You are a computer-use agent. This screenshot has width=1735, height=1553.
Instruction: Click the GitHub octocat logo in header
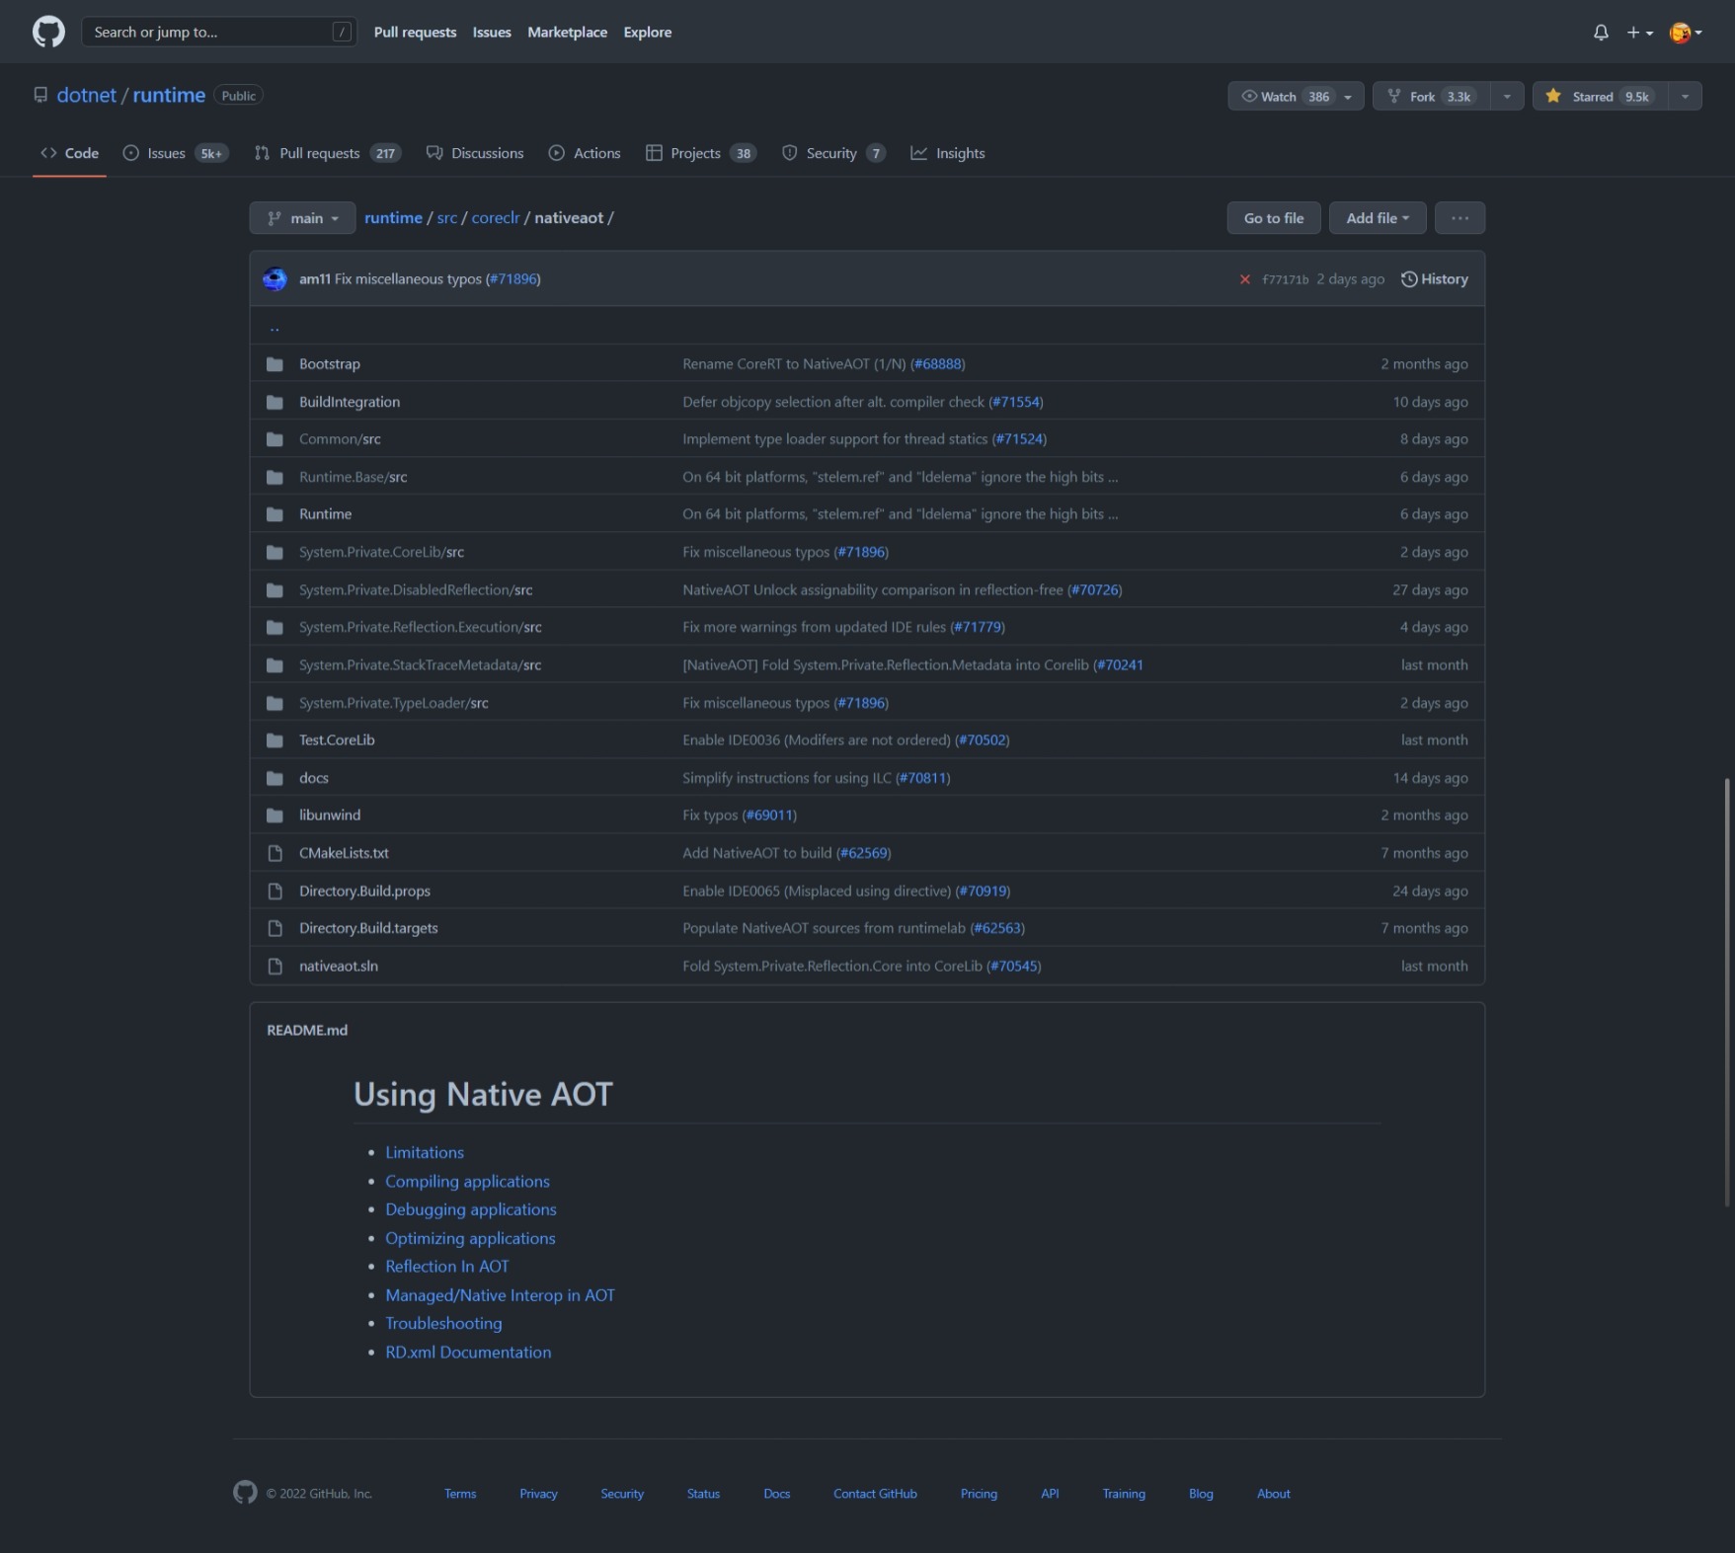pyautogui.click(x=48, y=32)
